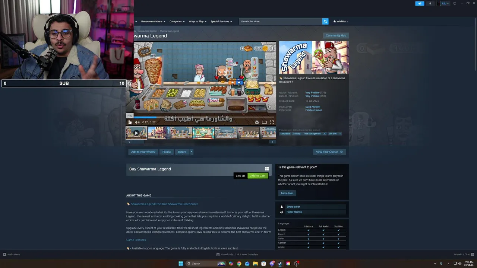477x268 pixels.
Task: Select the Simulation tag
Action: [285, 134]
